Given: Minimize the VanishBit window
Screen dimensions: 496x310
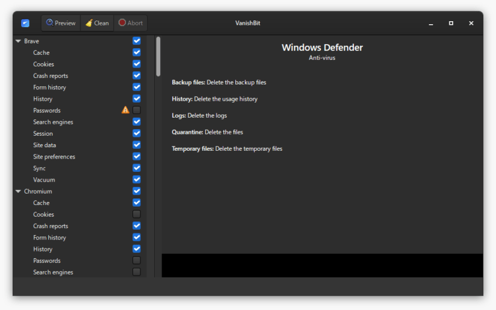Looking at the screenshot, I should (x=431, y=24).
